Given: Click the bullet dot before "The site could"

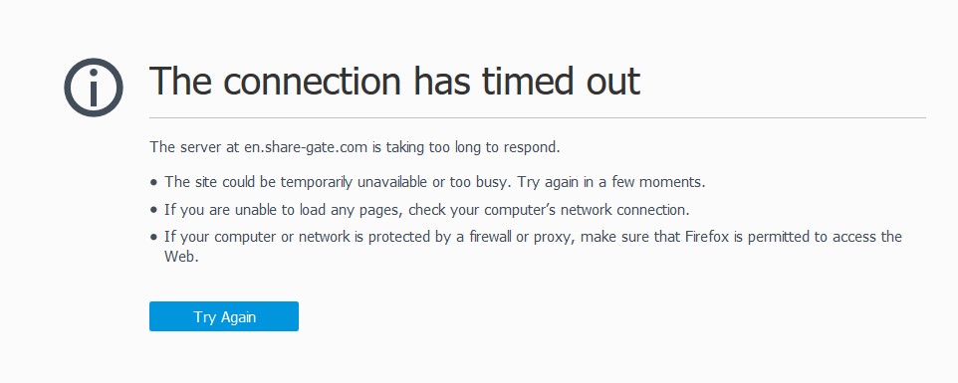Looking at the screenshot, I should pyautogui.click(x=153, y=182).
